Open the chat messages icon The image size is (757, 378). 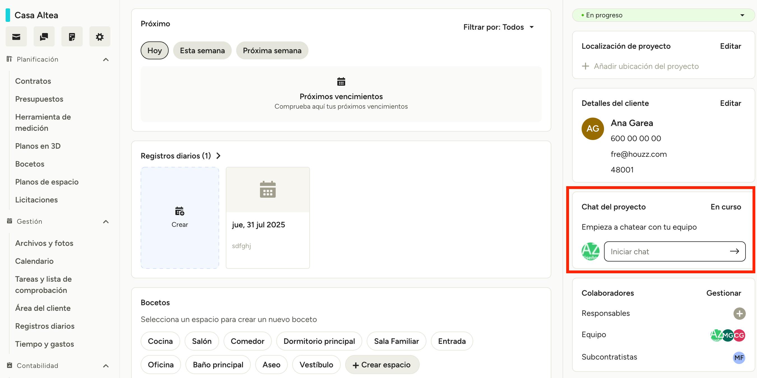44,37
